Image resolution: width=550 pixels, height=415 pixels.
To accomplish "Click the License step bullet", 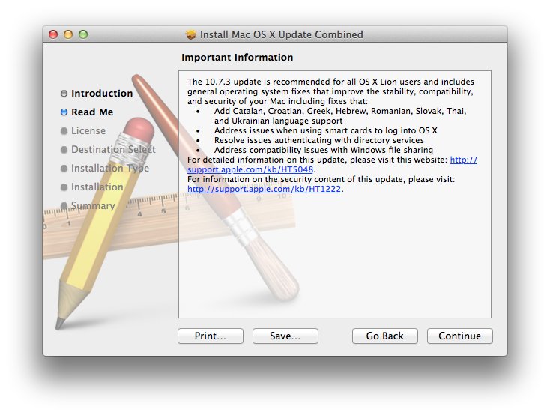I will coord(64,131).
